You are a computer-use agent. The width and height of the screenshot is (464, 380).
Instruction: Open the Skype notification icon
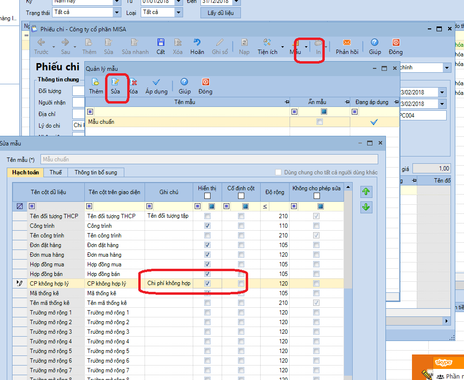(x=443, y=362)
